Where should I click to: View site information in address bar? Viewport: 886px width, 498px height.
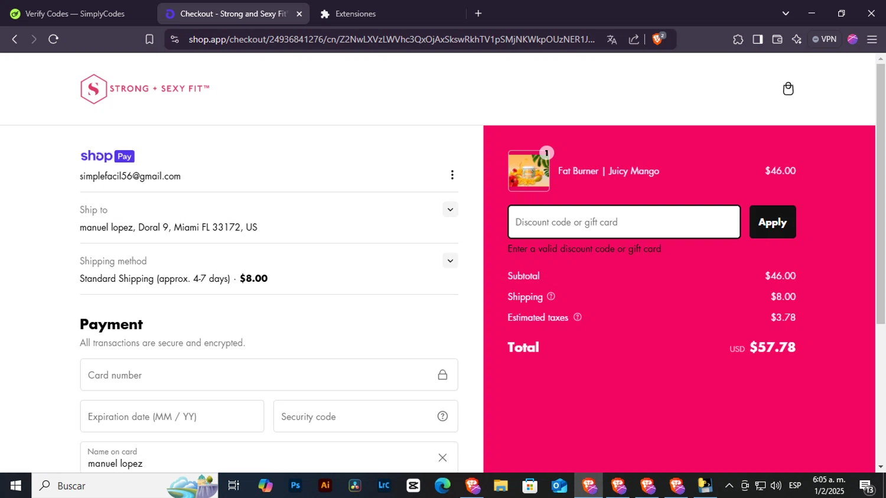pyautogui.click(x=174, y=40)
